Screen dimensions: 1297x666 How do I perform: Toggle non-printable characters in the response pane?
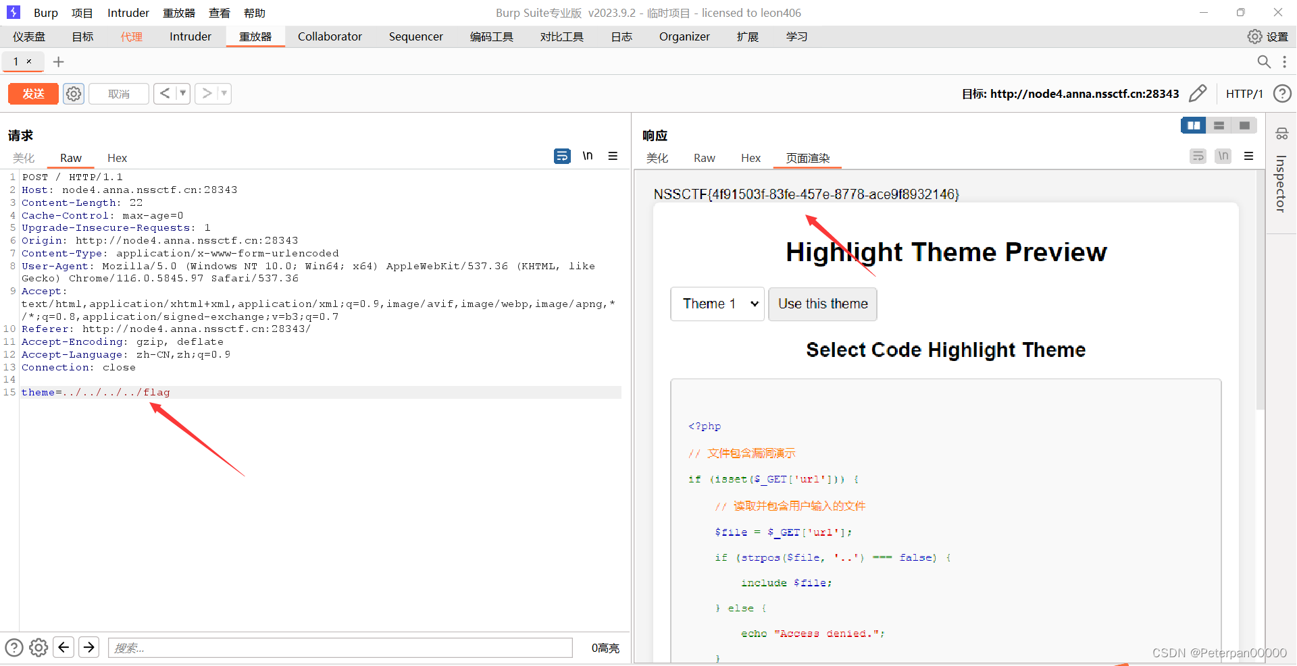point(1223,156)
